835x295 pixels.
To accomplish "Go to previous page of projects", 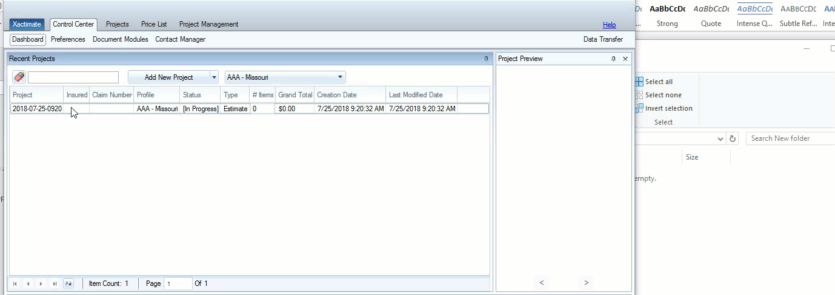I will click(28, 284).
